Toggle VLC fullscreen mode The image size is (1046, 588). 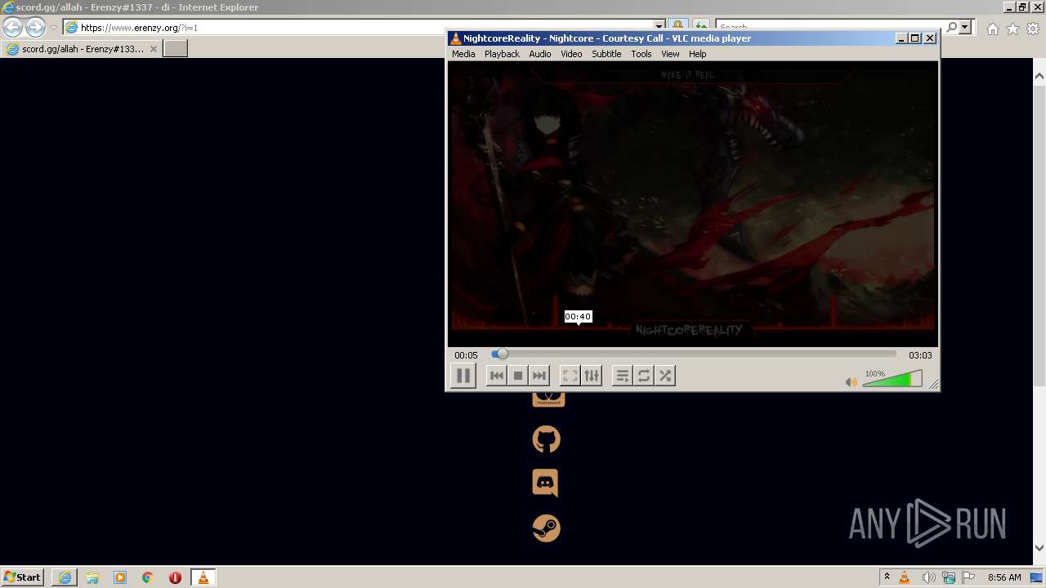(570, 376)
